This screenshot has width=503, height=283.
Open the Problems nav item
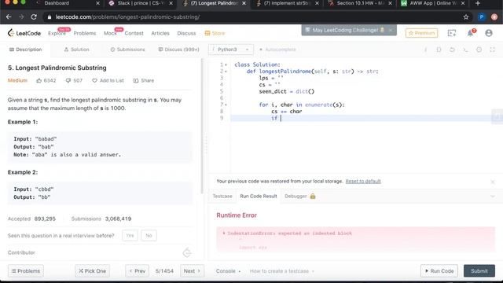coord(85,33)
